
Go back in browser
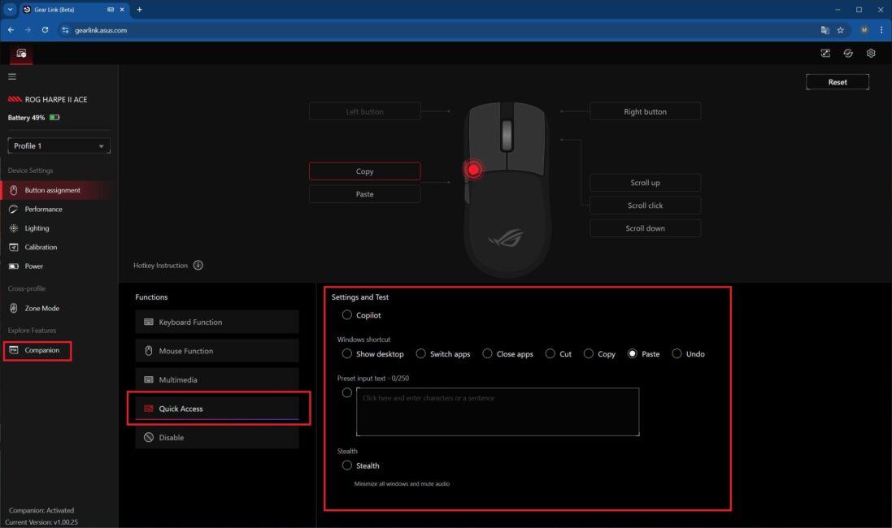click(x=11, y=29)
